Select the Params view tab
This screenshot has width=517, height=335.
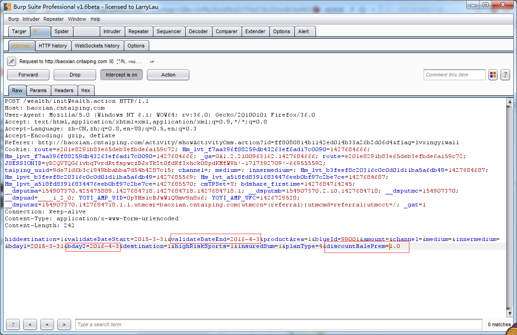tap(38, 90)
